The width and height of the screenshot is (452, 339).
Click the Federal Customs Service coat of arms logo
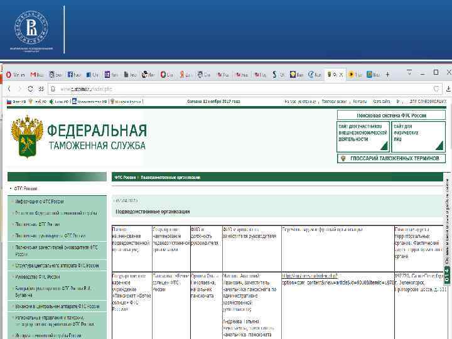point(27,136)
